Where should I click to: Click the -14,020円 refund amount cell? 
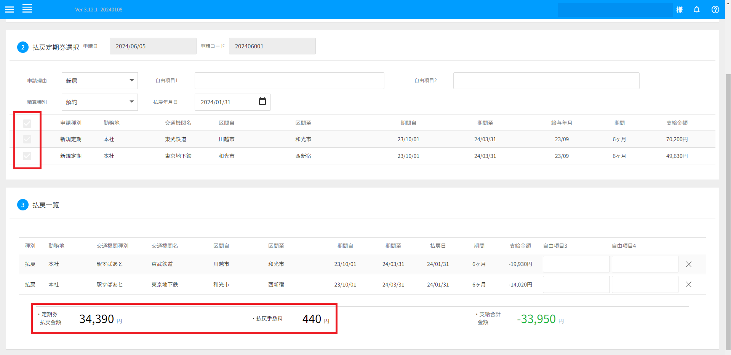520,285
